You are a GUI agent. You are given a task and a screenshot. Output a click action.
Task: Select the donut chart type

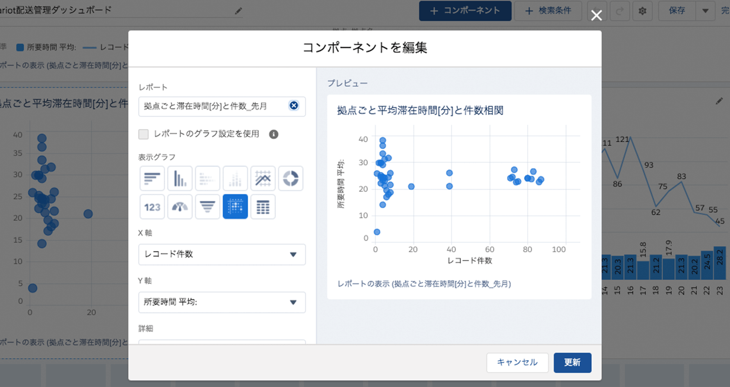(x=291, y=179)
